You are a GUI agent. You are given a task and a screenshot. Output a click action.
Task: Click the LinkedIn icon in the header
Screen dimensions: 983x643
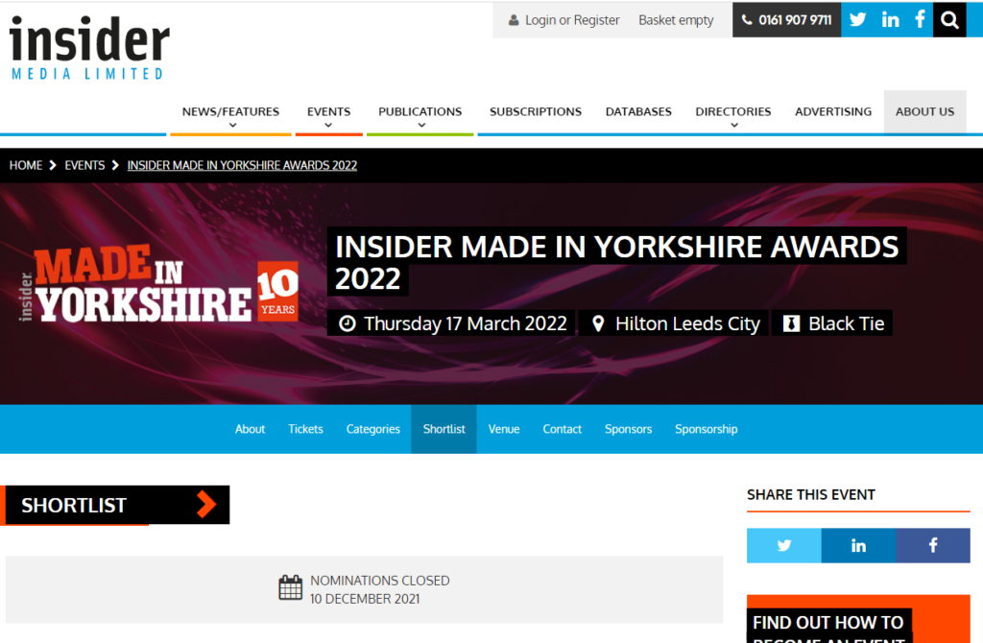(890, 19)
